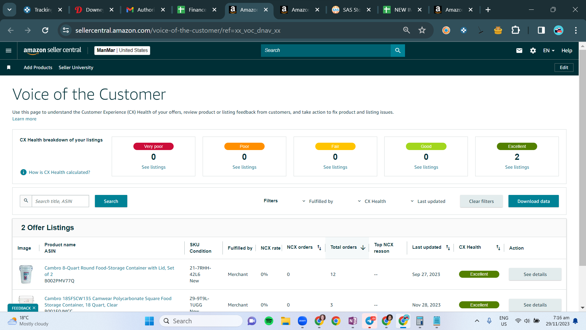Image resolution: width=586 pixels, height=330 pixels.
Task: Click See listings under Poor
Action: coord(244,167)
